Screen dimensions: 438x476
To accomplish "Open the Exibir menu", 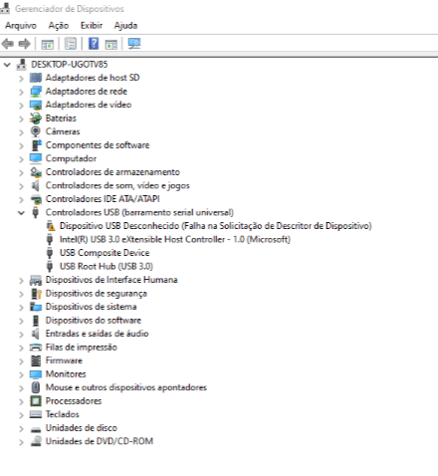I will click(x=92, y=26).
